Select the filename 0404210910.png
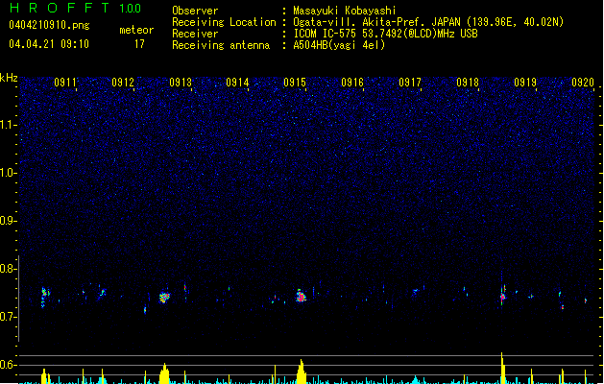The height and width of the screenshot is (384, 604). (x=49, y=25)
